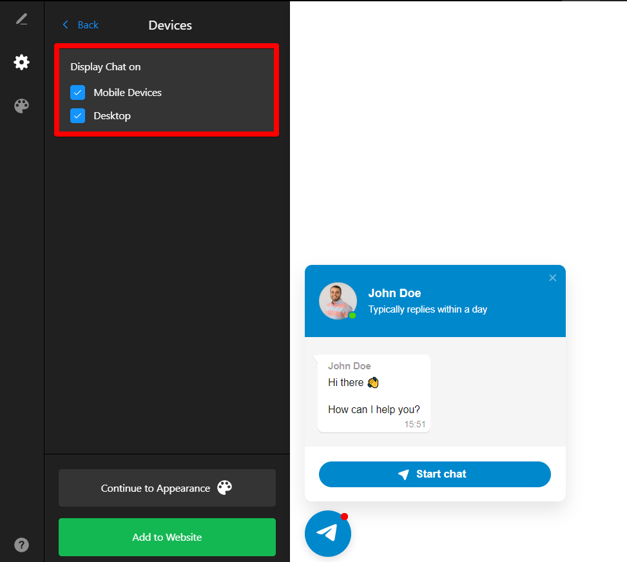Toggle via the Mobile Devices label text
This screenshot has width=627, height=562.
(x=128, y=92)
